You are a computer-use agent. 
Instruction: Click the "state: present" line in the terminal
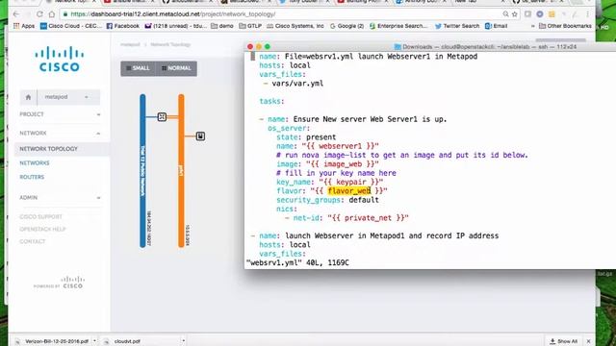306,137
